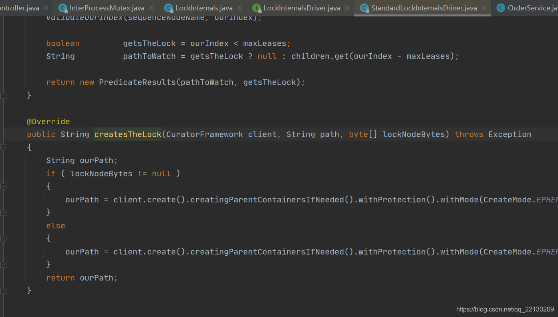Click the 'return ourPath;' statement
558x317 pixels.
point(82,278)
